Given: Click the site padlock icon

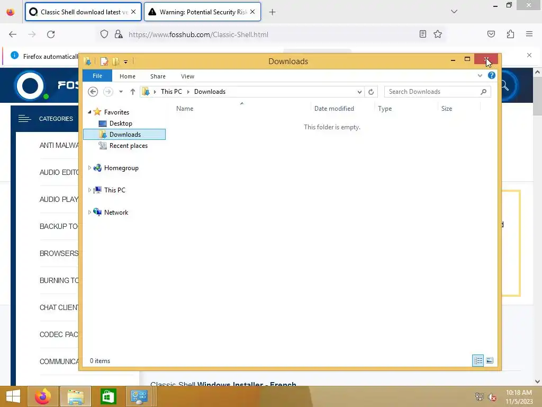Looking at the screenshot, I should tap(119, 34).
